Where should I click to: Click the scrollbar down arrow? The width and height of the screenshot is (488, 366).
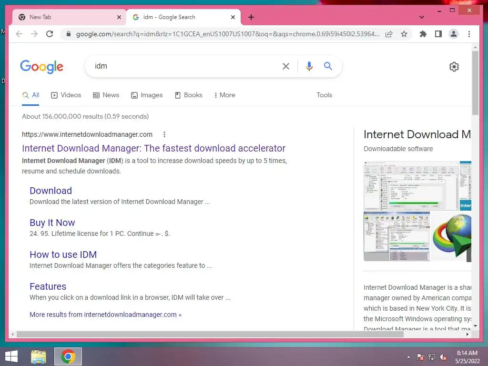(x=475, y=326)
